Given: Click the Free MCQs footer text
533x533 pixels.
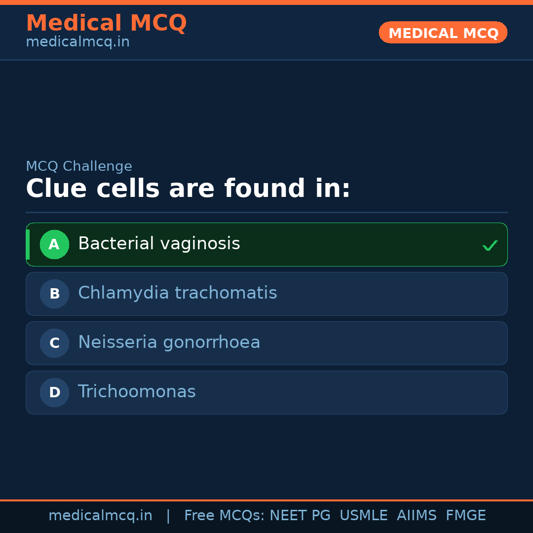Looking at the screenshot, I should (224, 516).
